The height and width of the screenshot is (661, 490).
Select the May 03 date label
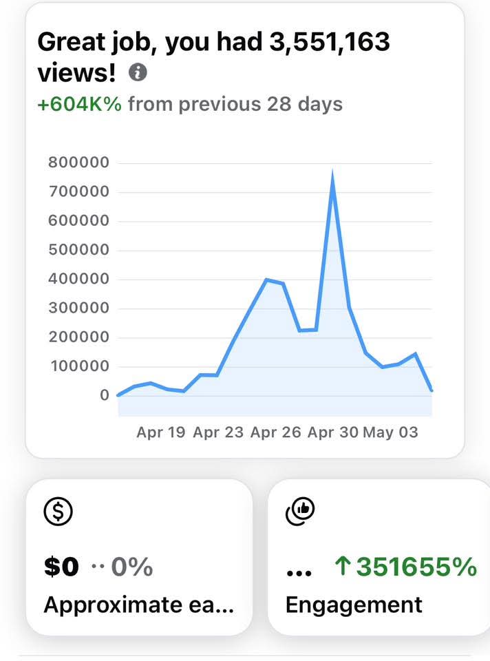pos(390,433)
